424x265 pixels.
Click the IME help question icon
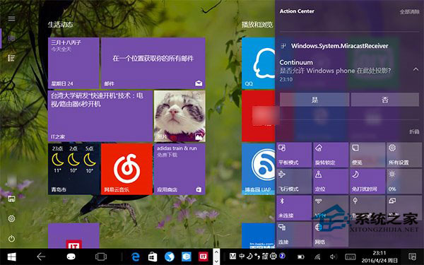(x=282, y=256)
